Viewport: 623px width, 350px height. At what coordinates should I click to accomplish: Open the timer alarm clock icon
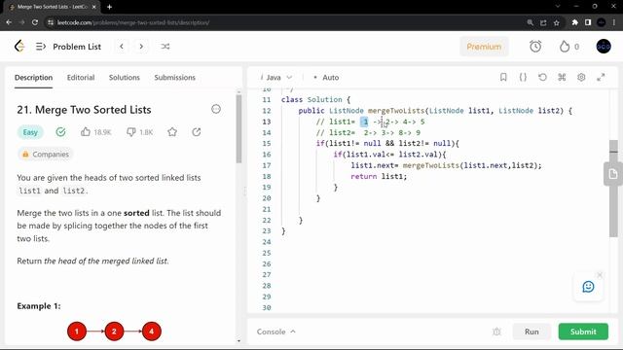click(535, 47)
